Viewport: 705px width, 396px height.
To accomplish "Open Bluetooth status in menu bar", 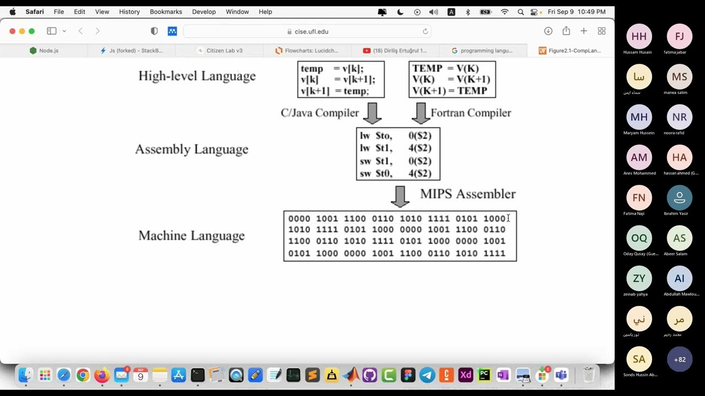I will [468, 12].
